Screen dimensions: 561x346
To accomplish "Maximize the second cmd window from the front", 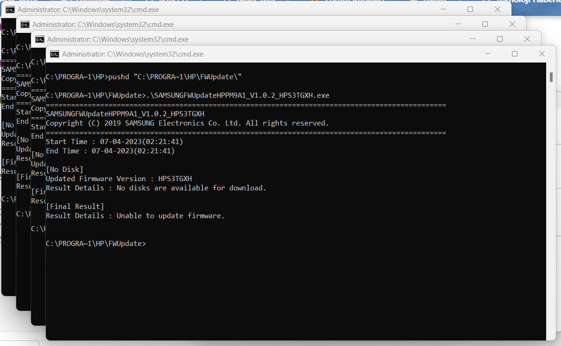I will pos(500,39).
